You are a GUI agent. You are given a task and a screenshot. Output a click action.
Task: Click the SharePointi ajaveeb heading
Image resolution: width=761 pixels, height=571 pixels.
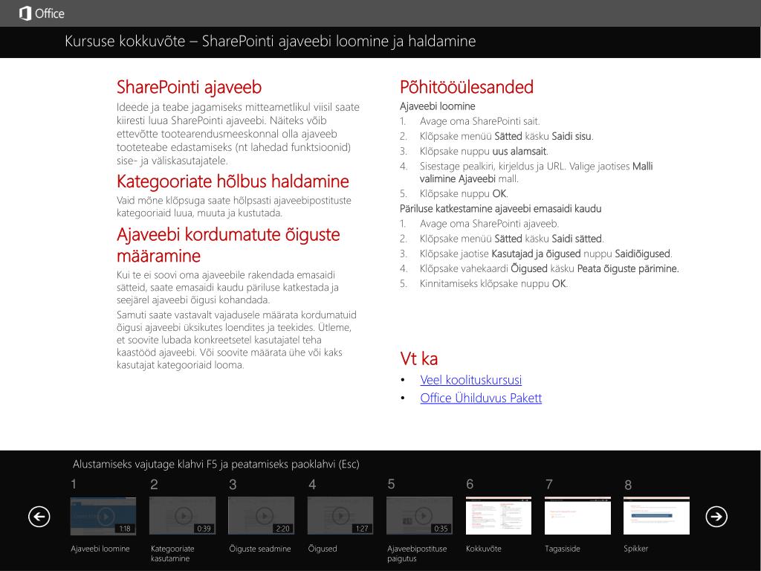click(190, 88)
